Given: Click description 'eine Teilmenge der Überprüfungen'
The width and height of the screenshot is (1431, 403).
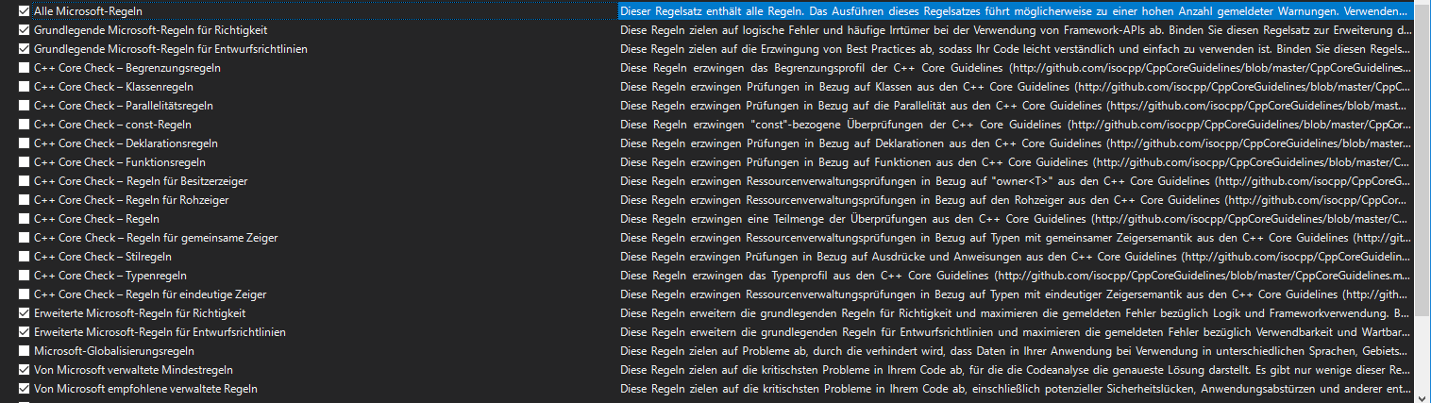Looking at the screenshot, I should (1017, 218).
